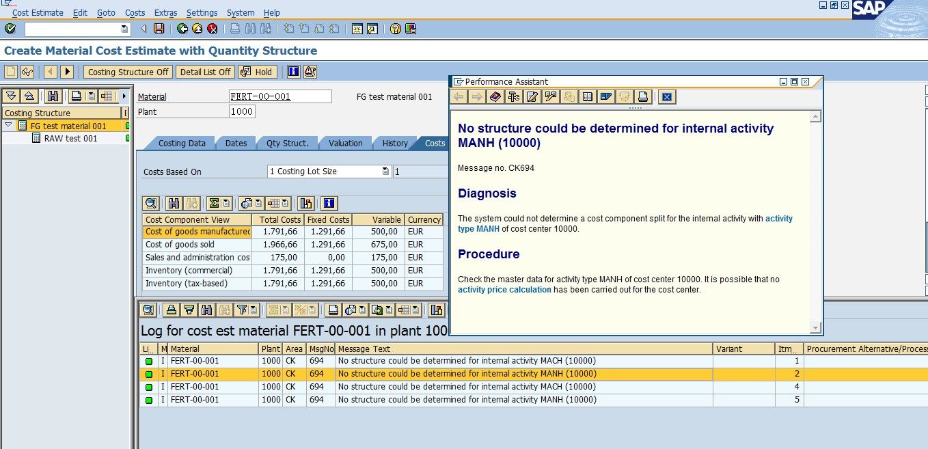Select the RAW test 001 tree item
Viewport: 928px width, 449px height.
tap(70, 138)
